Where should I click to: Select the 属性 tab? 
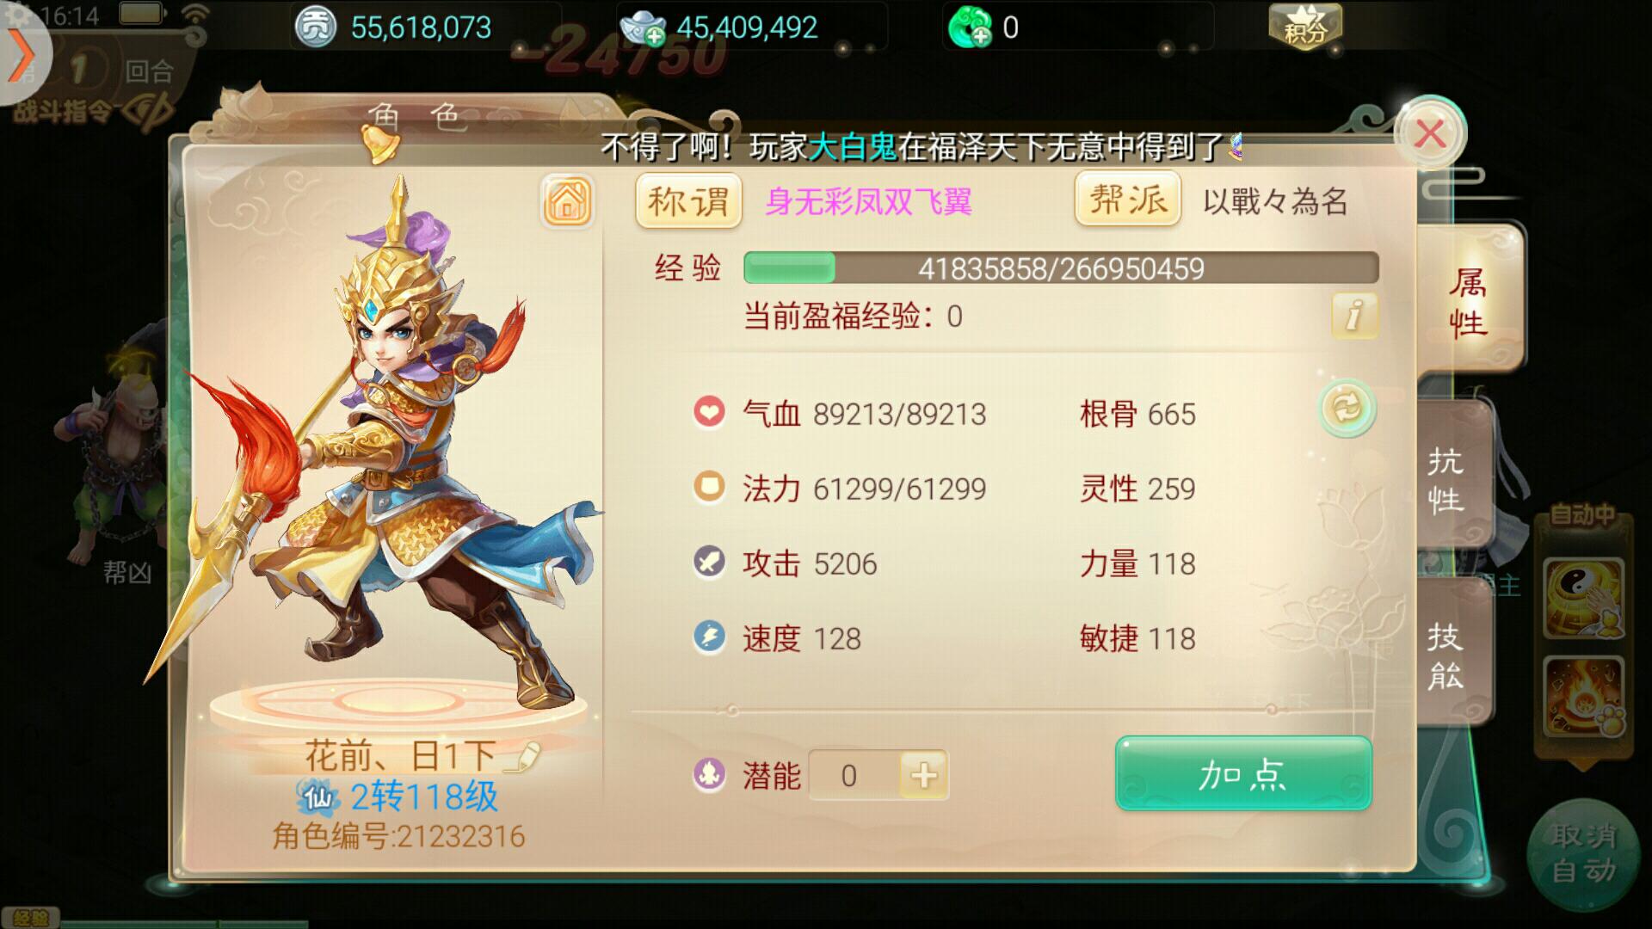tap(1468, 302)
